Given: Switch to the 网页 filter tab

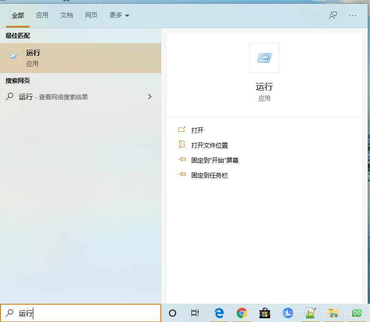Looking at the screenshot, I should pos(91,15).
